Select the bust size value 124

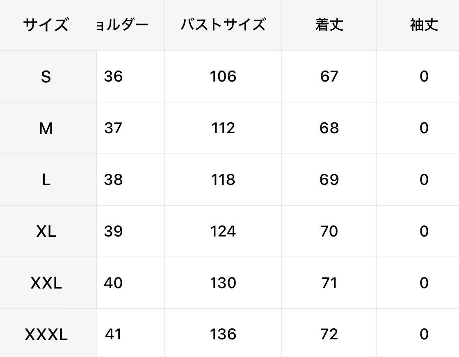223,232
